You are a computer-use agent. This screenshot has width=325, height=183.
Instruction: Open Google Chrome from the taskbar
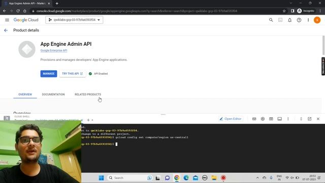pos(177,178)
